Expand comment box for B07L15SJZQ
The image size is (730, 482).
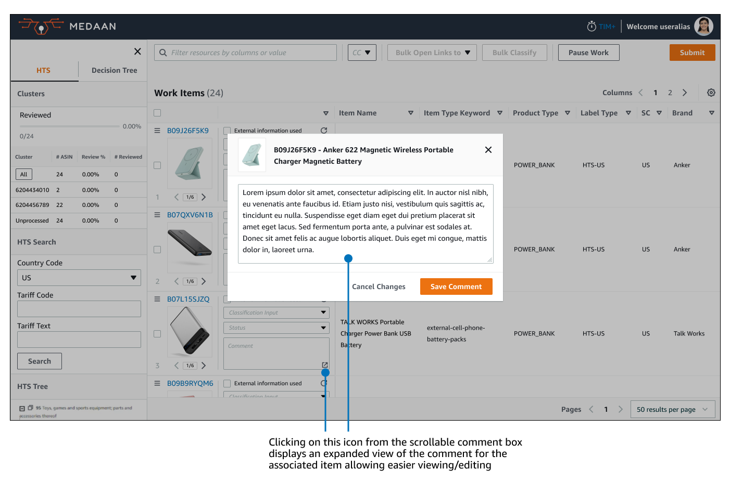[x=325, y=365]
